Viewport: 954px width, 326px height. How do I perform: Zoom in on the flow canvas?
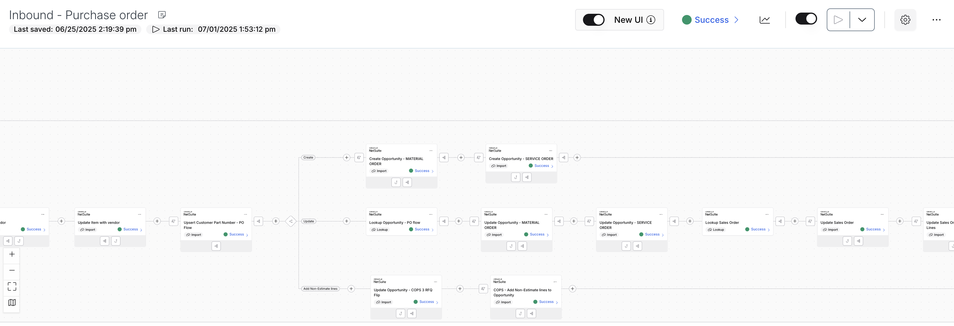pyautogui.click(x=12, y=254)
